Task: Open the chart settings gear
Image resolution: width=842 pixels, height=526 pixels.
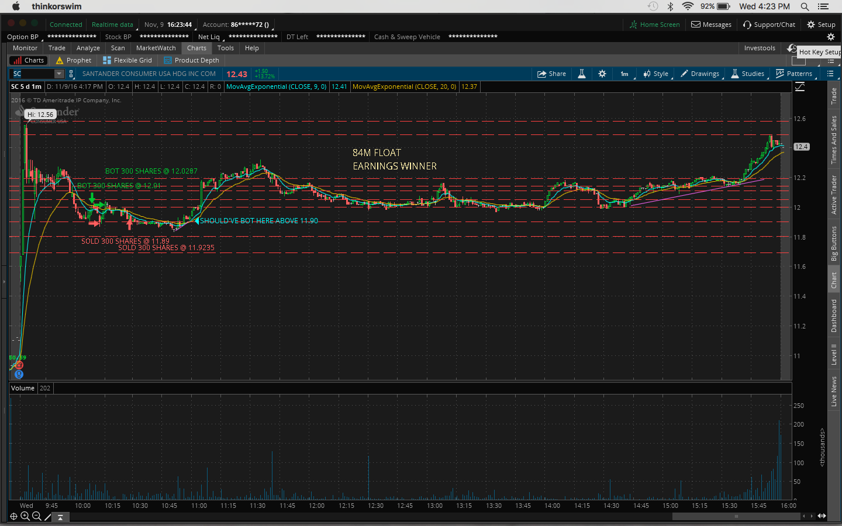Action: point(602,74)
